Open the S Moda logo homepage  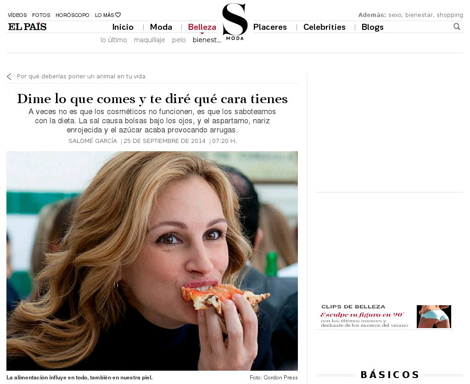tap(235, 22)
